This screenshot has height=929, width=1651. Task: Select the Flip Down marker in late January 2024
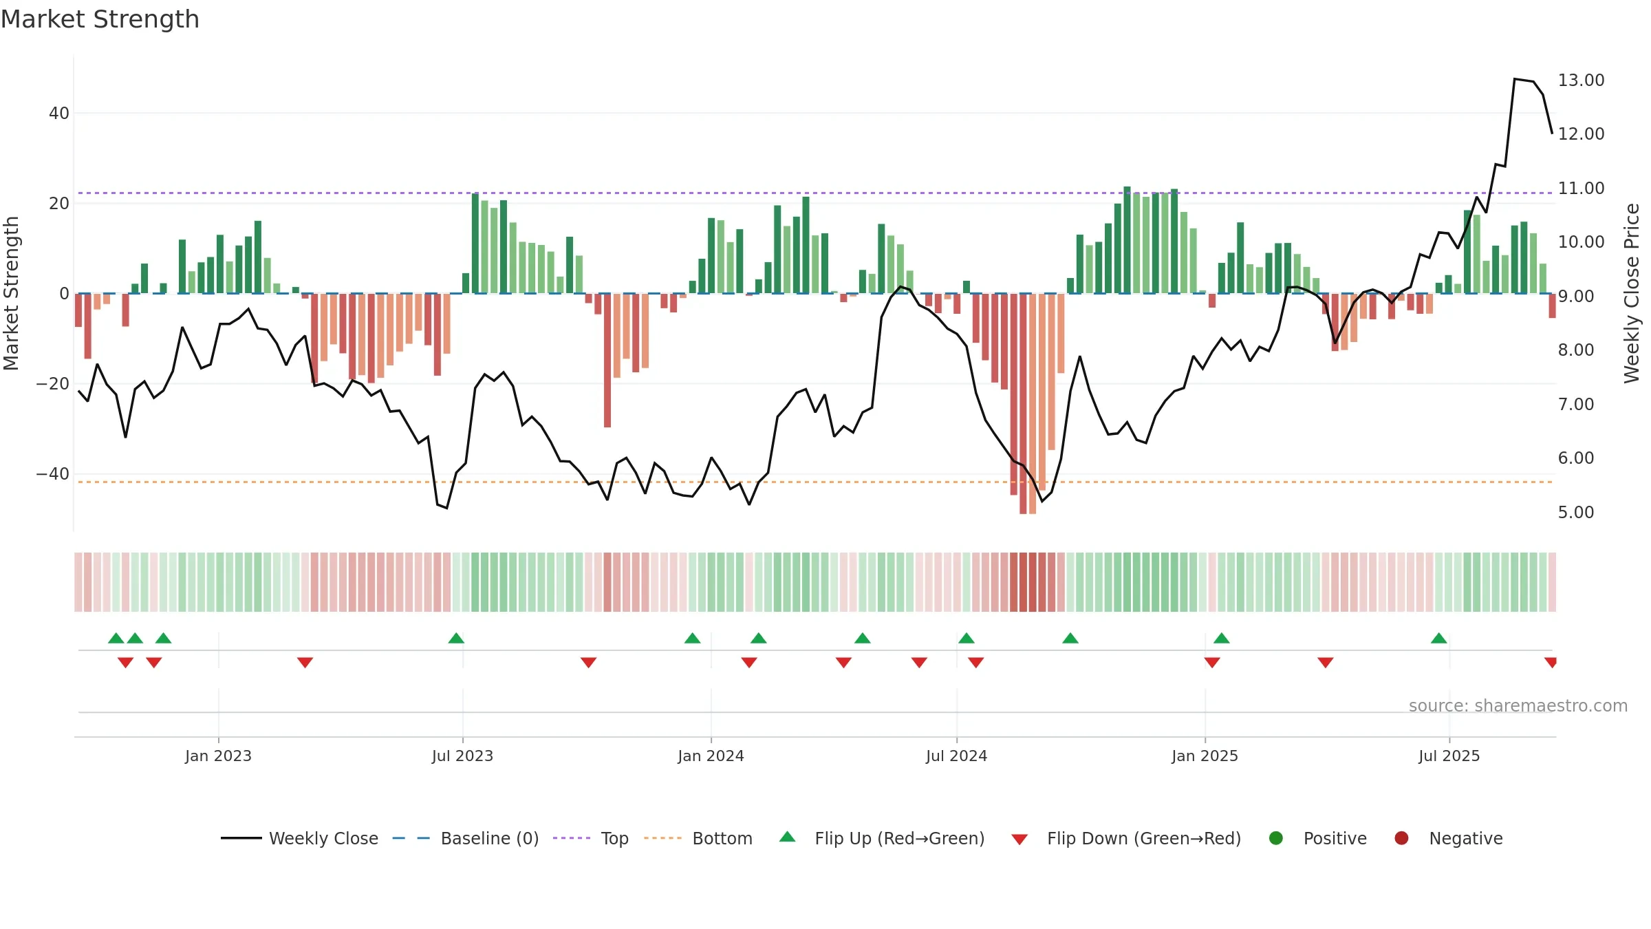click(x=749, y=663)
